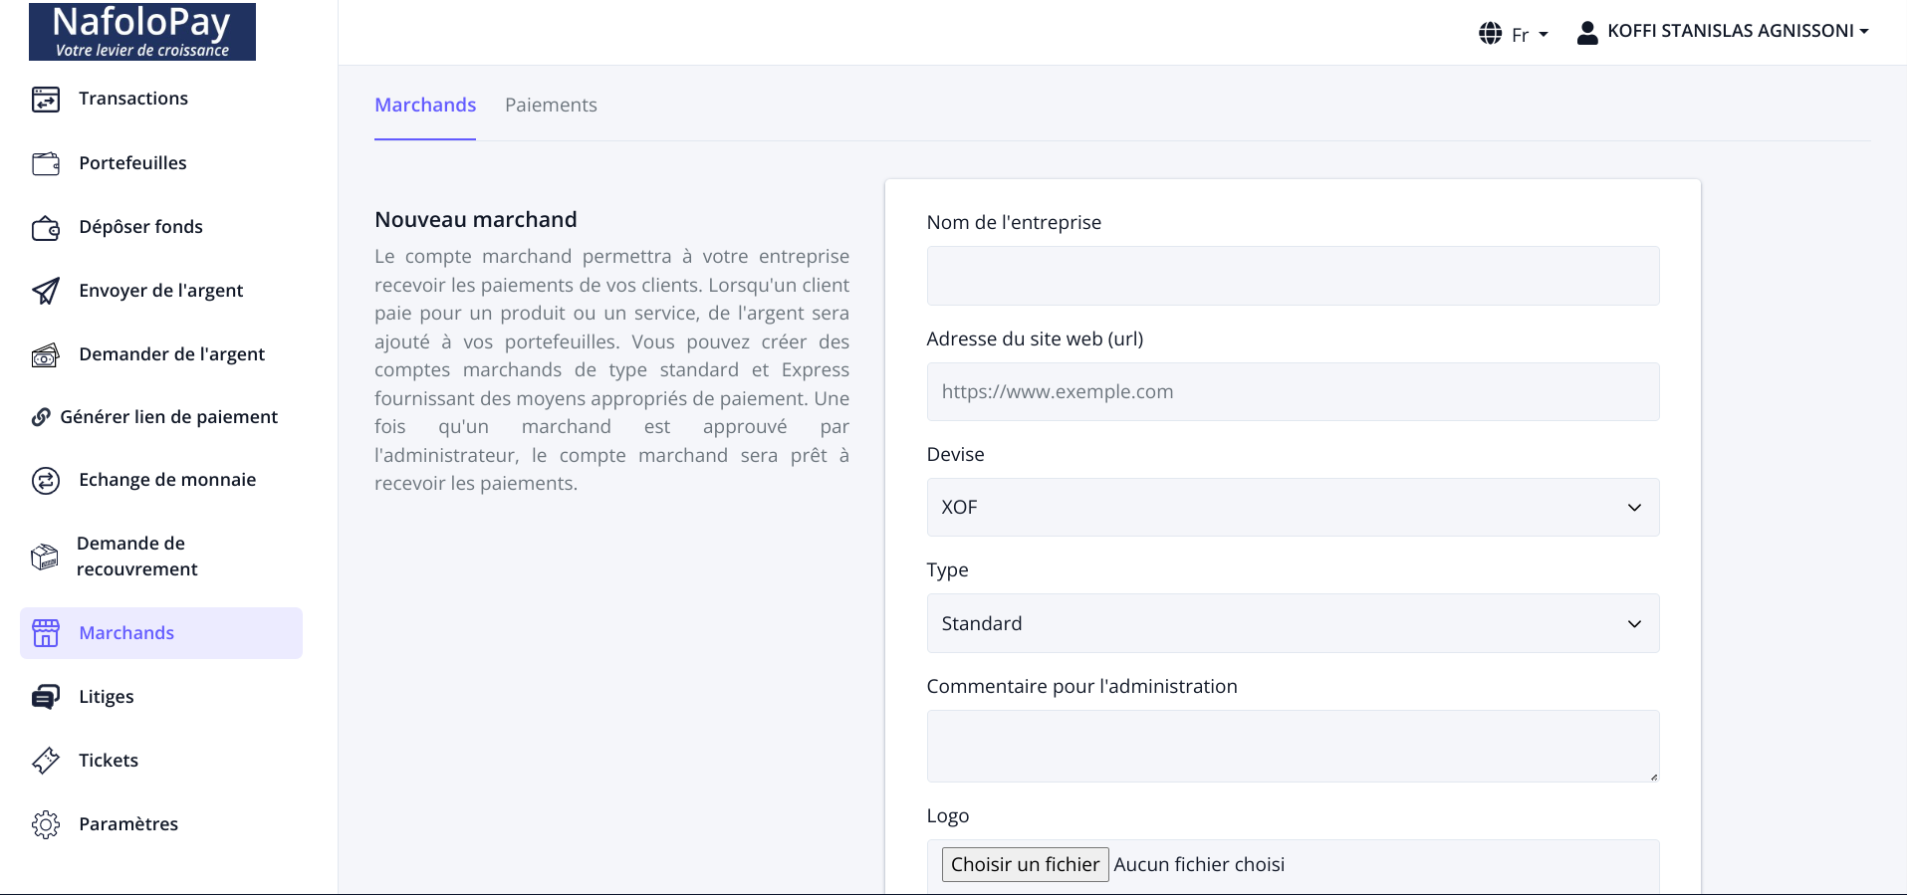
Task: Focus the Commentaire pour l'administration textarea
Action: coord(1293,746)
